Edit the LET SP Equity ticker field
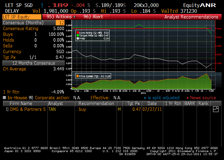The width and height of the screenshot is (224, 160). click(x=22, y=17)
